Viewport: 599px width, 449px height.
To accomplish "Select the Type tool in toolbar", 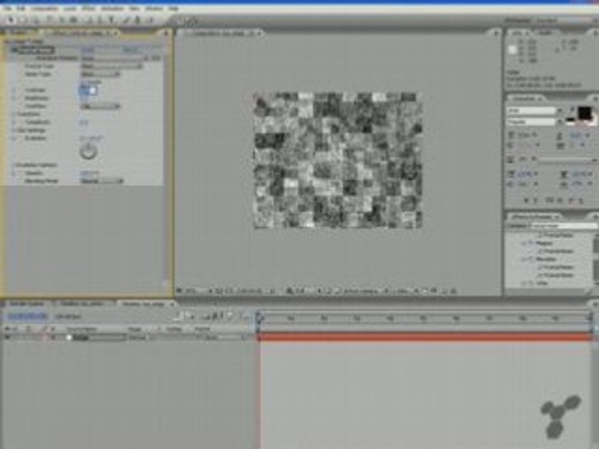I will point(112,20).
